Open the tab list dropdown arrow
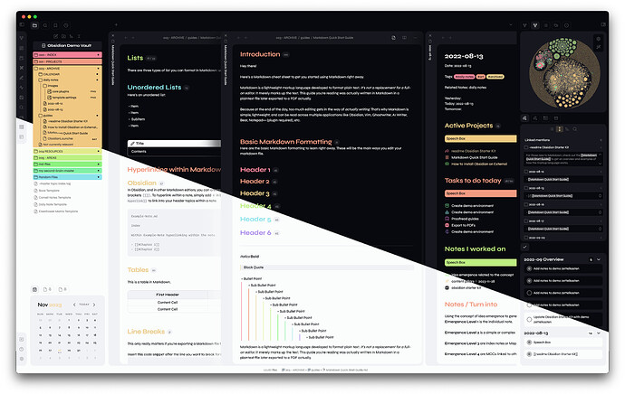This screenshot has height=394, width=625. [511, 25]
